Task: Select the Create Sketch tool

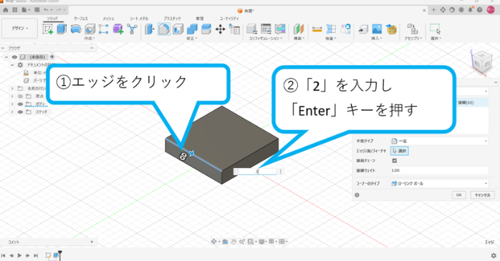Action: (48, 29)
